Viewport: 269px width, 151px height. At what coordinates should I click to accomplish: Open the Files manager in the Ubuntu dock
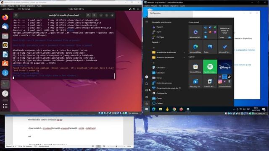tap(5, 36)
